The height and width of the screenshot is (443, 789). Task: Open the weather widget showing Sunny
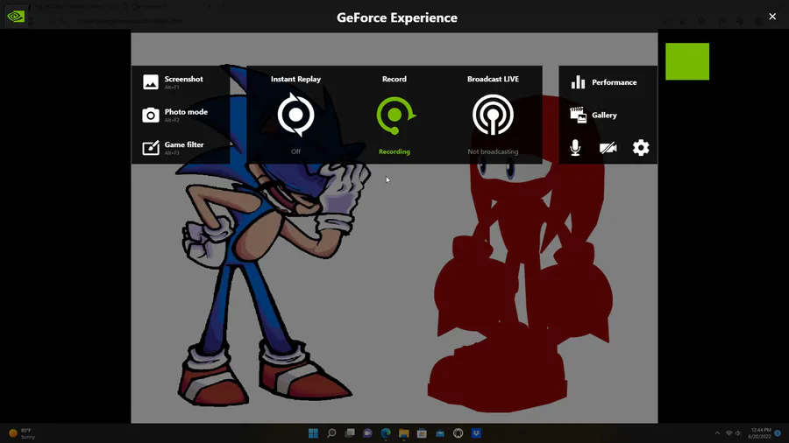(22, 433)
